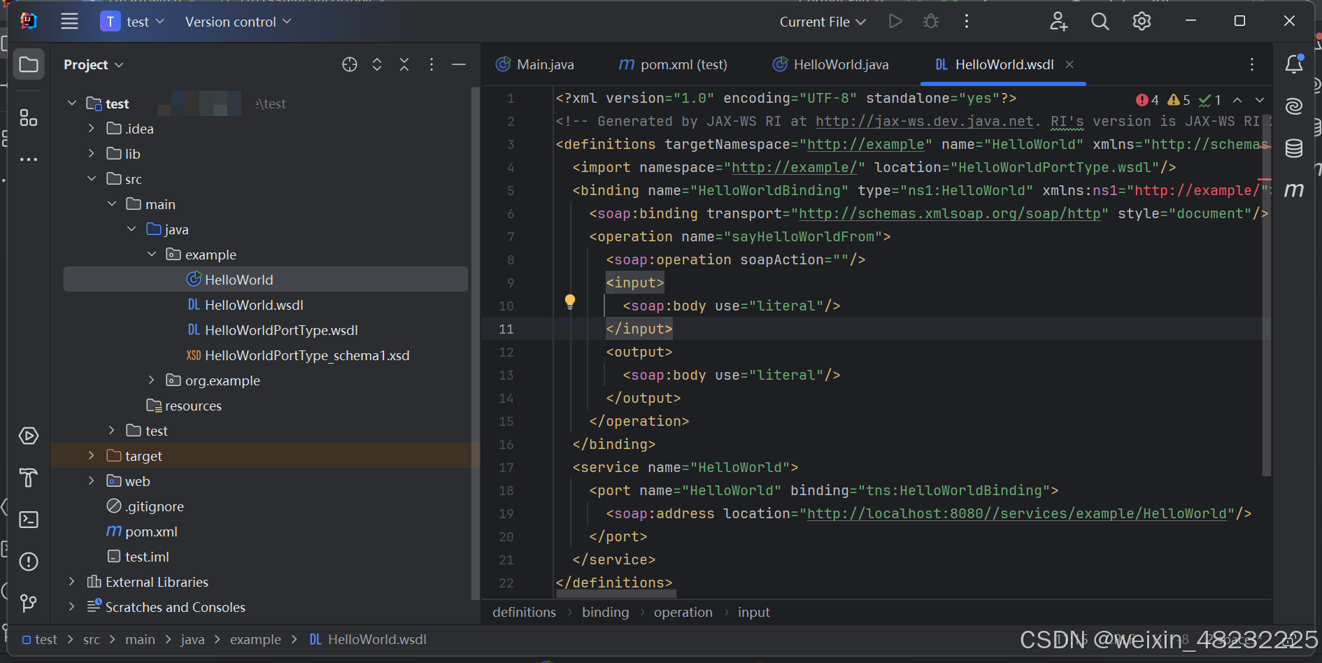The image size is (1322, 663).
Task: Close the HelloWorld.wsdl tab
Action: 1069,64
